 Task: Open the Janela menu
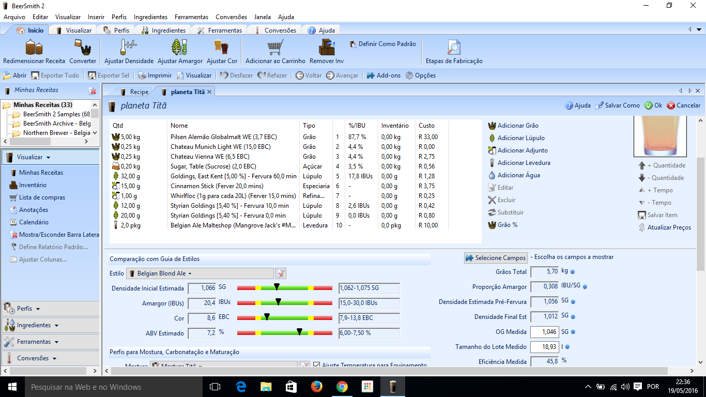(262, 17)
